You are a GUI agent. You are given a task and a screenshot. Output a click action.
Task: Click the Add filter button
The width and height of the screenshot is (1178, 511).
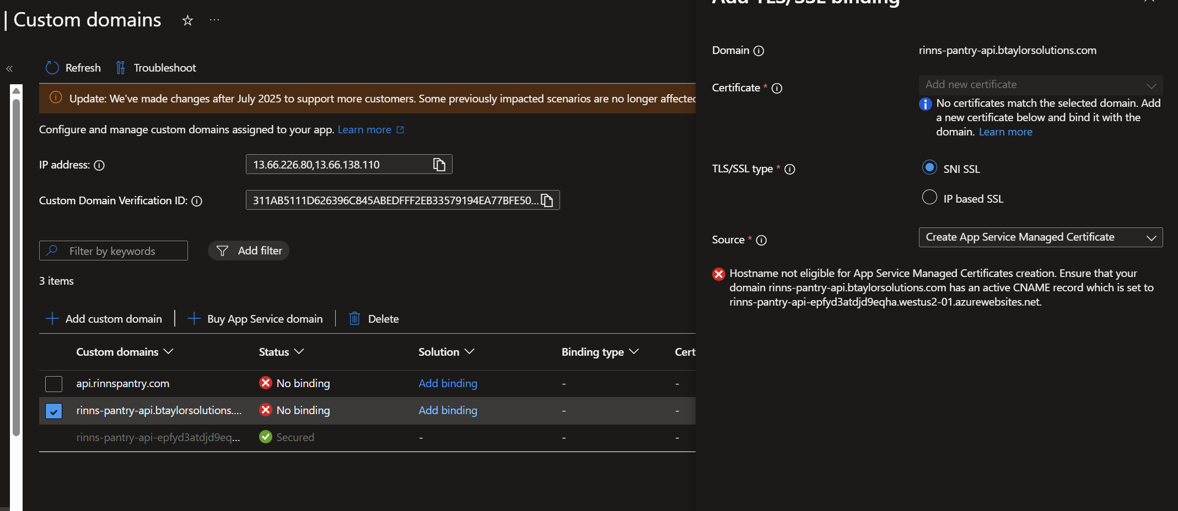pyautogui.click(x=249, y=251)
